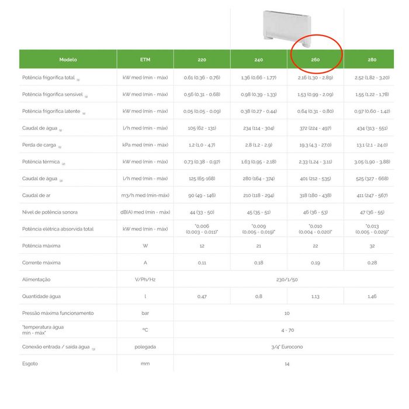Select the 'Alimentação' row label
The width and height of the screenshot is (409, 409).
[36, 280]
